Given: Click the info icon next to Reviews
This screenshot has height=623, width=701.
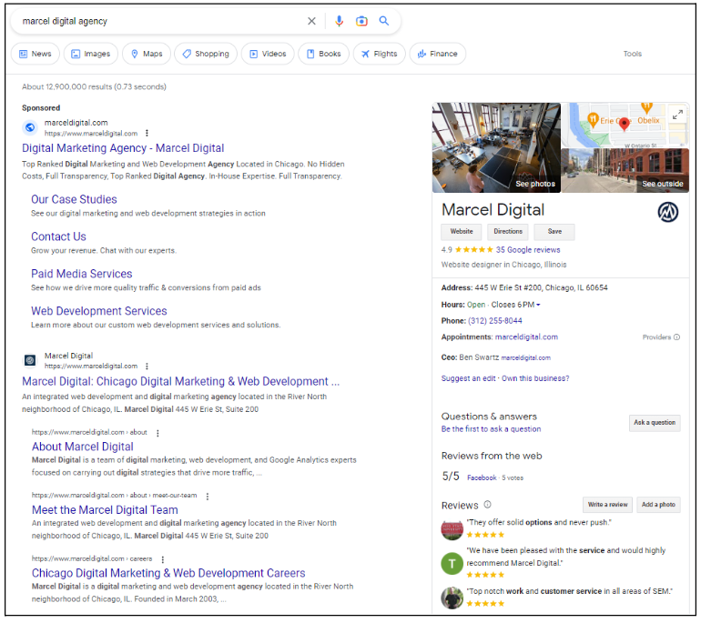Looking at the screenshot, I should click(487, 505).
